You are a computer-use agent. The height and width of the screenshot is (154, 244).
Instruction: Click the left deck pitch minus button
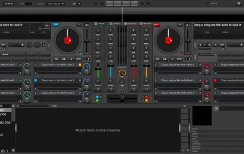coord(85,59)
